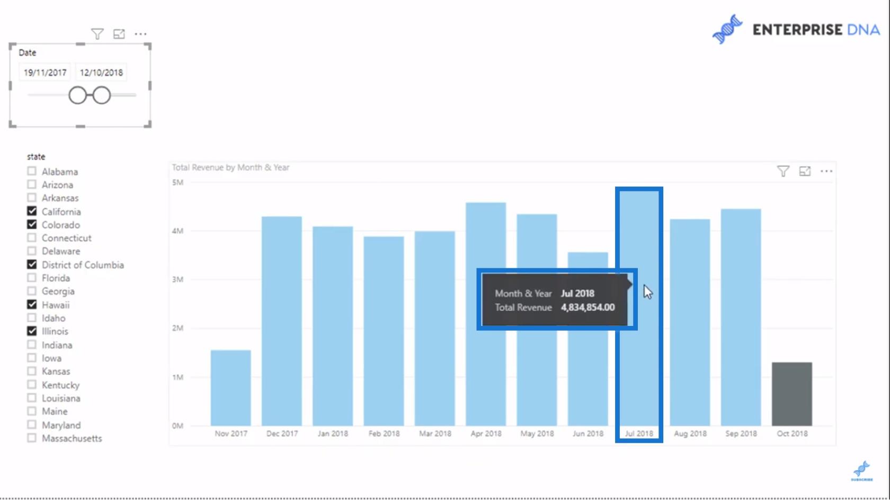Click the Jul 2018 axis label
This screenshot has width=890, height=500.
639,433
